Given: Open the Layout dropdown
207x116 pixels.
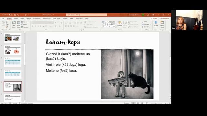Looking at the screenshot, I should [x=25, y=22].
